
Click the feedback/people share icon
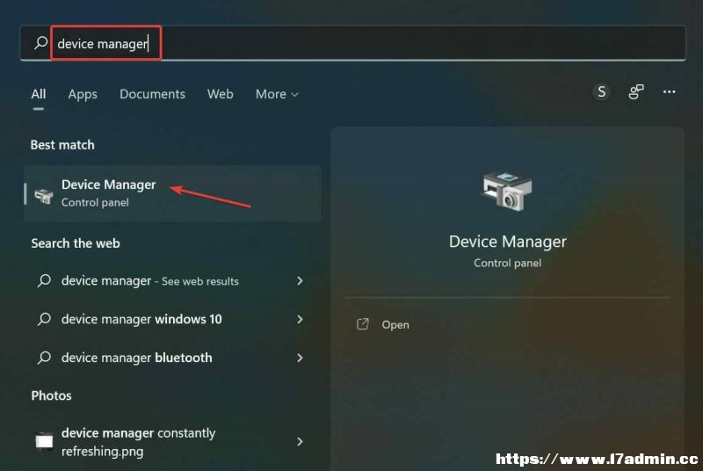635,92
